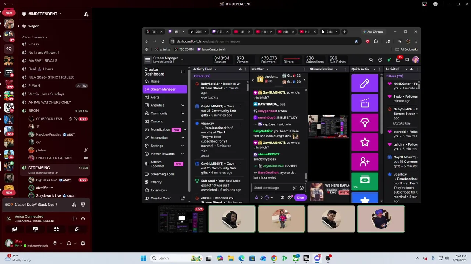Viewport: 471px width, 264px height.
Task: Open Discord user settings gear
Action: coord(83,243)
